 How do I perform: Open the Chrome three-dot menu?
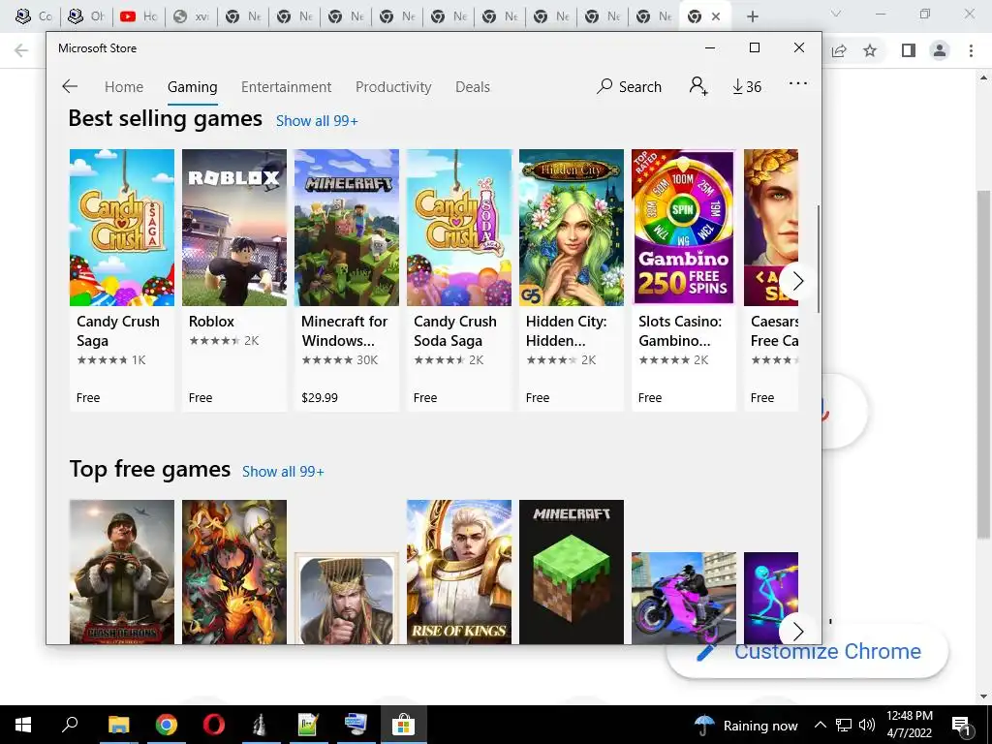point(971,50)
